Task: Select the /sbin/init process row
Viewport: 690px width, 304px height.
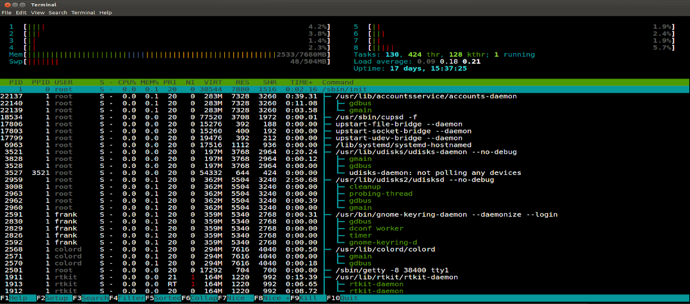Action: (345, 89)
